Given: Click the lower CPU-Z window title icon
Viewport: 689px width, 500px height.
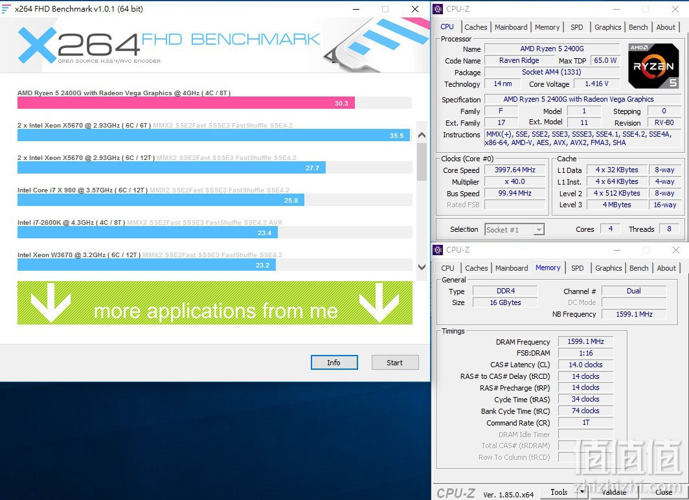Looking at the screenshot, I should click(x=438, y=249).
